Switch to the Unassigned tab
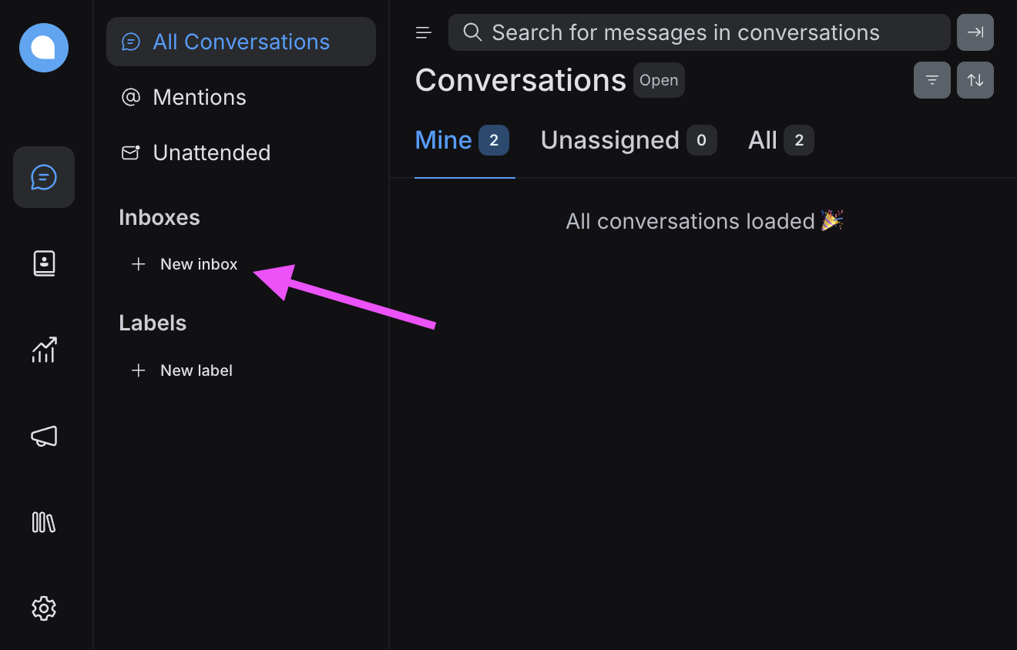 click(610, 139)
